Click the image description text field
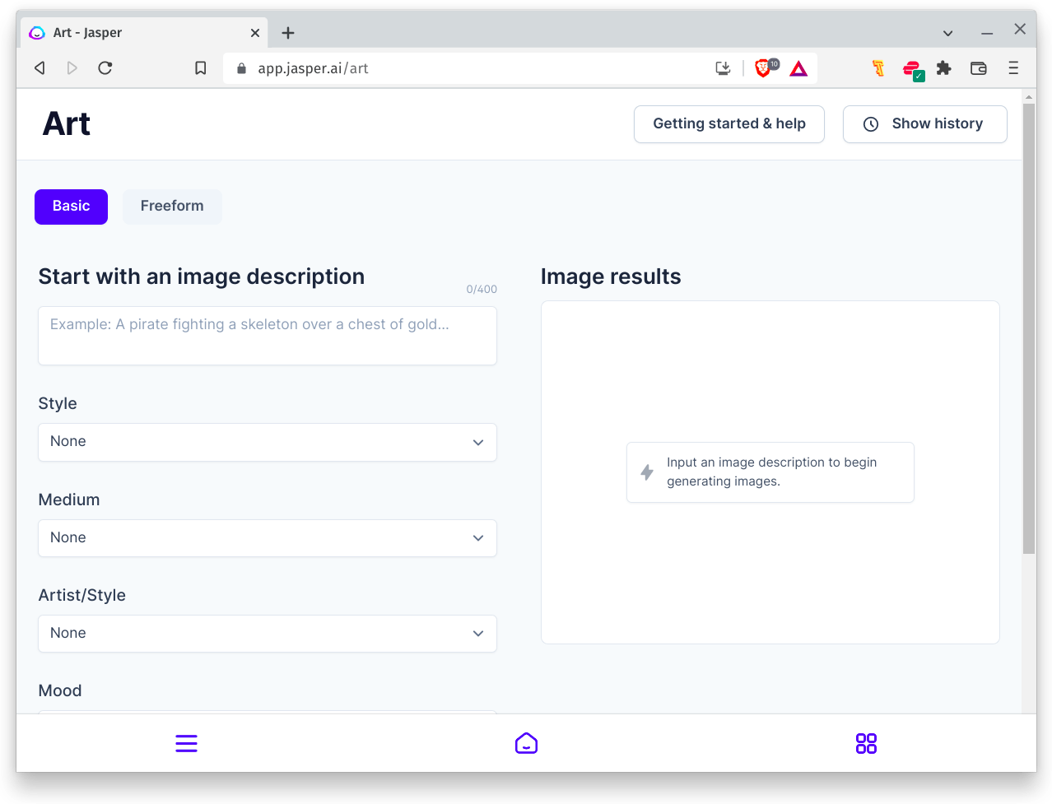The width and height of the screenshot is (1052, 804). pyautogui.click(x=268, y=336)
